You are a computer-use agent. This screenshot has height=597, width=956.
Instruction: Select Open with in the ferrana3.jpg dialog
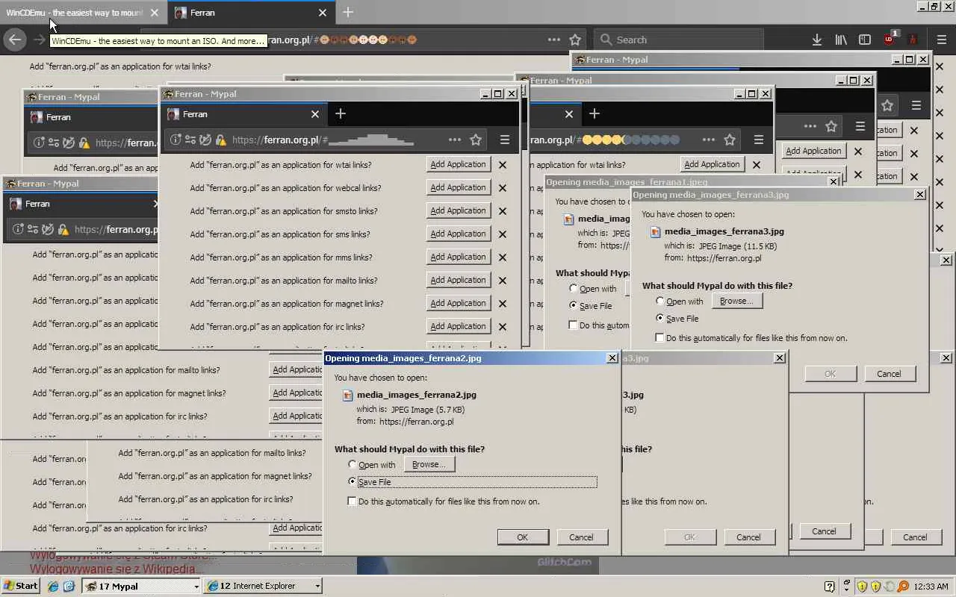[x=660, y=301]
